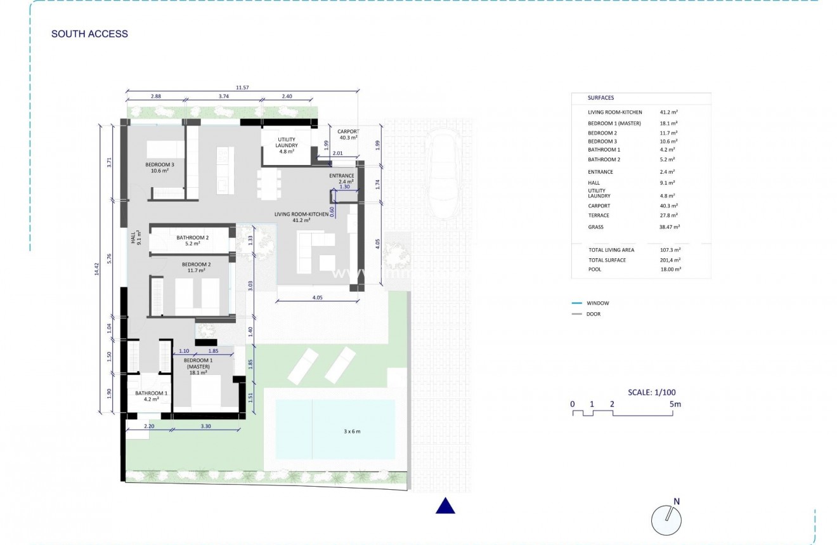Viewport: 837px width, 545px height.
Task: Expand the SURFACES panel header
Action: point(602,97)
